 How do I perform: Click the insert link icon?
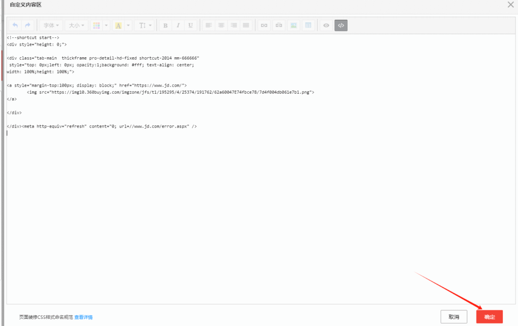point(264,25)
